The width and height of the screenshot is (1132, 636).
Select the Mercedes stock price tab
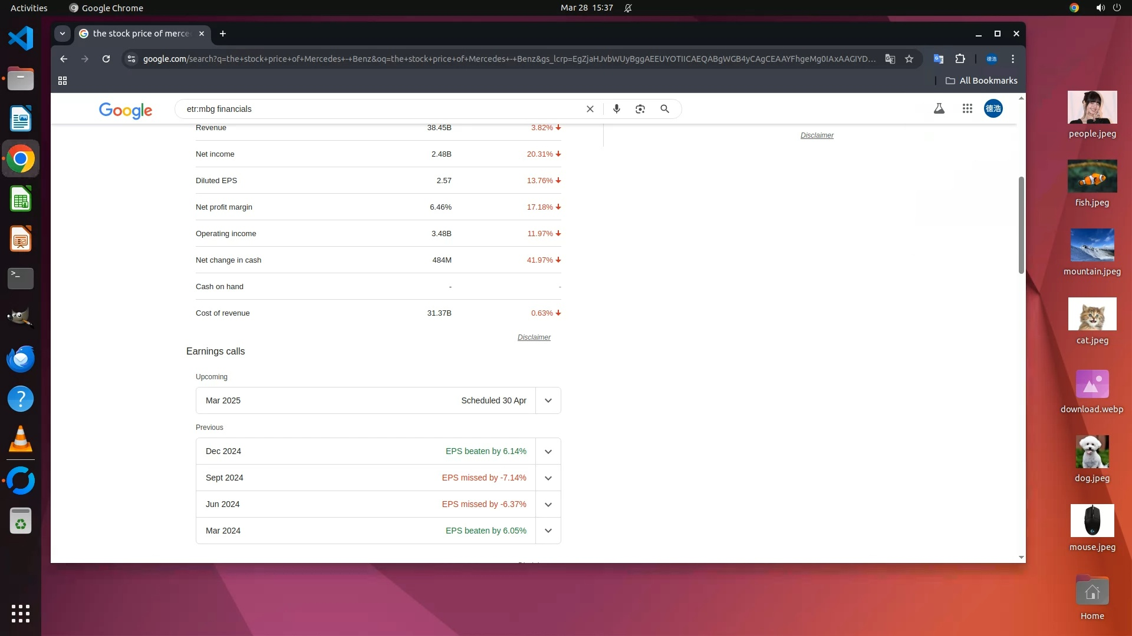[x=141, y=34]
